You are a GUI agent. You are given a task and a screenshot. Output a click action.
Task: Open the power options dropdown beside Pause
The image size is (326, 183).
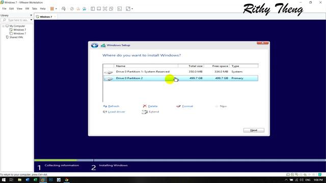[x=56, y=9]
